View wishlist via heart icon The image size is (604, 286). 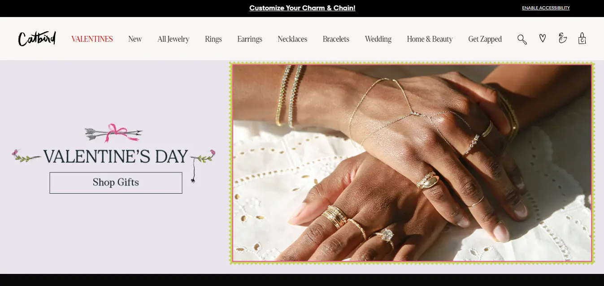543,39
